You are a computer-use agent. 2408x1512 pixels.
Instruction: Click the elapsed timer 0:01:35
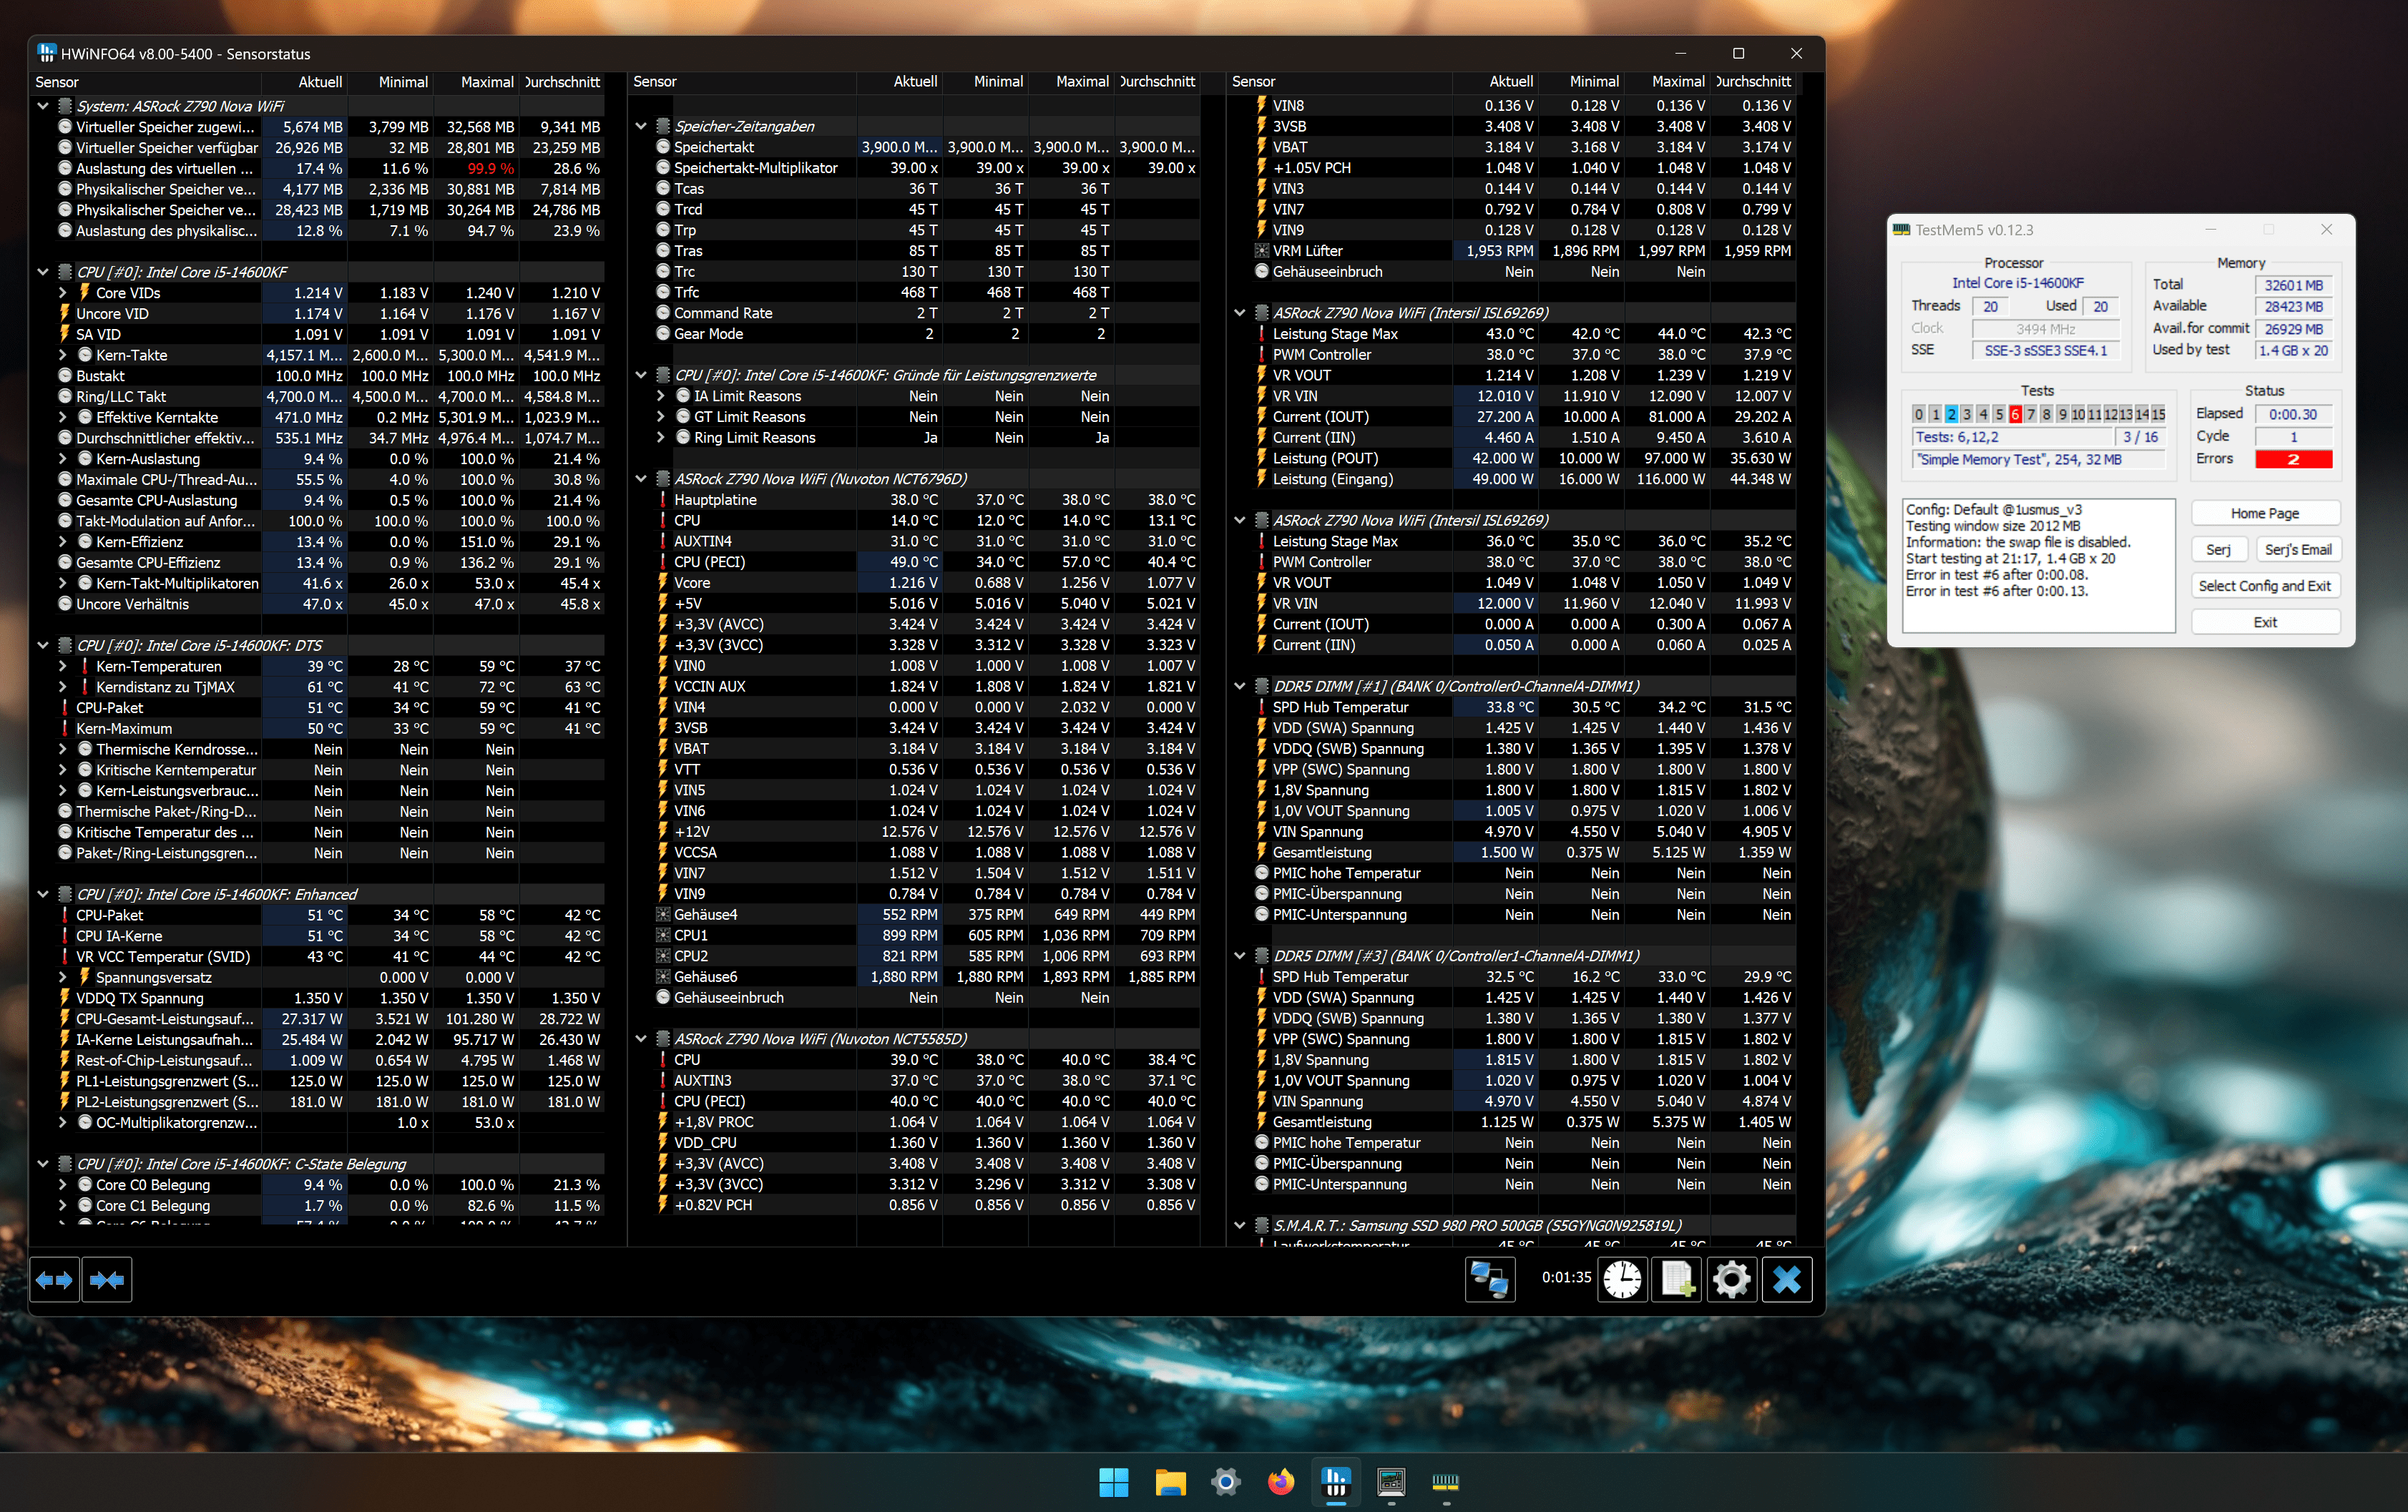[1566, 1277]
